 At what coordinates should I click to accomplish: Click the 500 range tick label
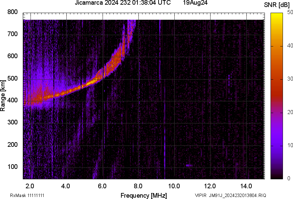point(12,78)
